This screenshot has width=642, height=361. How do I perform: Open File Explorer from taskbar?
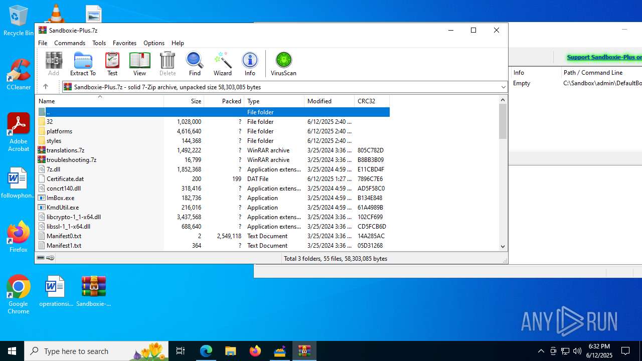pyautogui.click(x=231, y=351)
